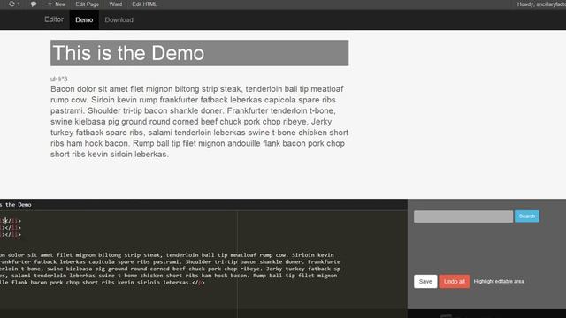Open the Ward admin bar item
566x318 pixels.
tap(116, 4)
